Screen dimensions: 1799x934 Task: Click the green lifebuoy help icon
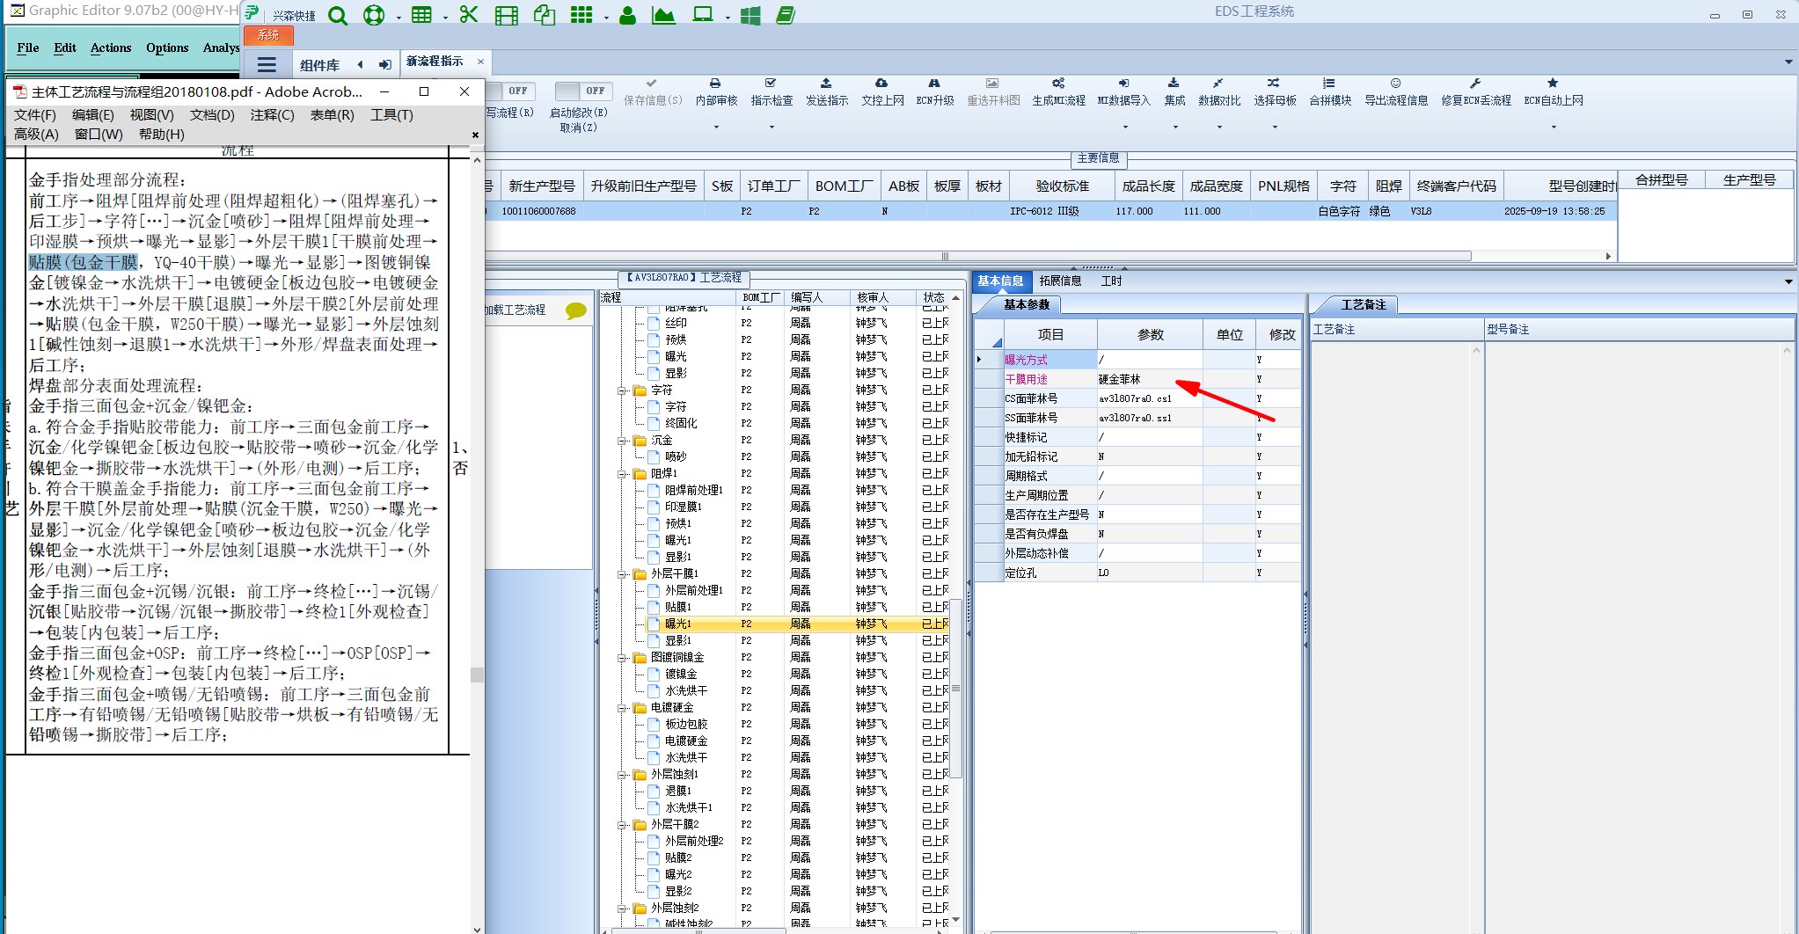pos(374,15)
